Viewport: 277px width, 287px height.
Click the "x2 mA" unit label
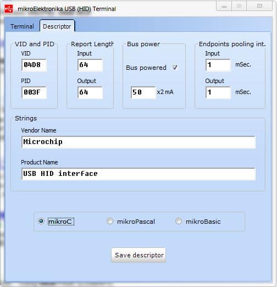(165, 92)
